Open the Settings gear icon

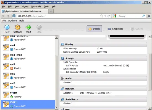[18, 27]
